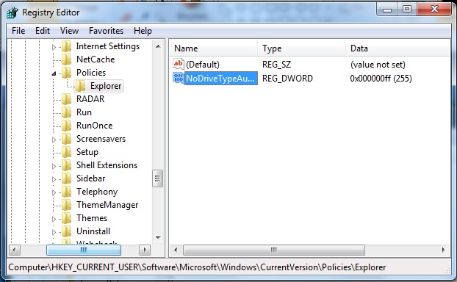Click values pane horizontal scrollbar thumb
Image resolution: width=457 pixels, height=282 pixels.
pos(273,250)
